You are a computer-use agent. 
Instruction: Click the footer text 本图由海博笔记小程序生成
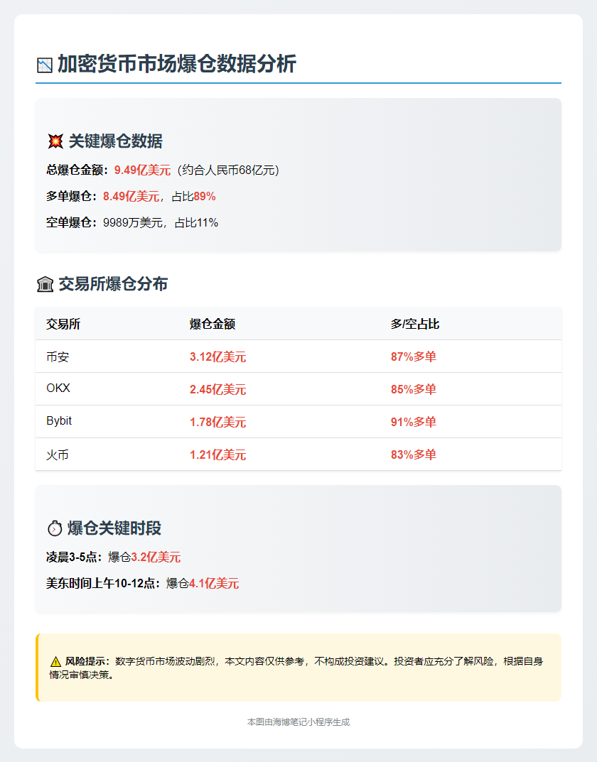point(298,722)
